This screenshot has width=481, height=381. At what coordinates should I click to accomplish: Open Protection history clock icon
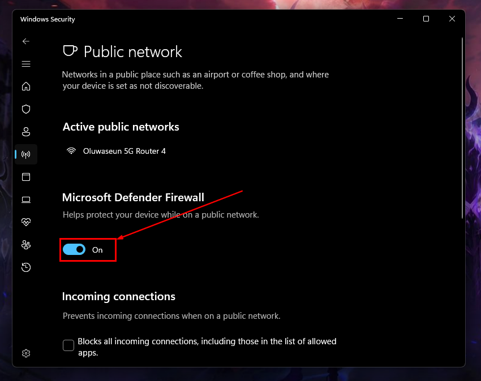pos(26,267)
